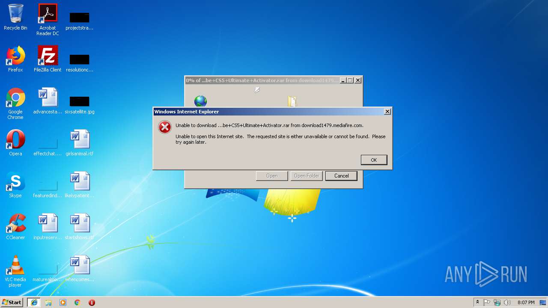Launch CCleaner from the desktop
548x308 pixels.
point(15,227)
